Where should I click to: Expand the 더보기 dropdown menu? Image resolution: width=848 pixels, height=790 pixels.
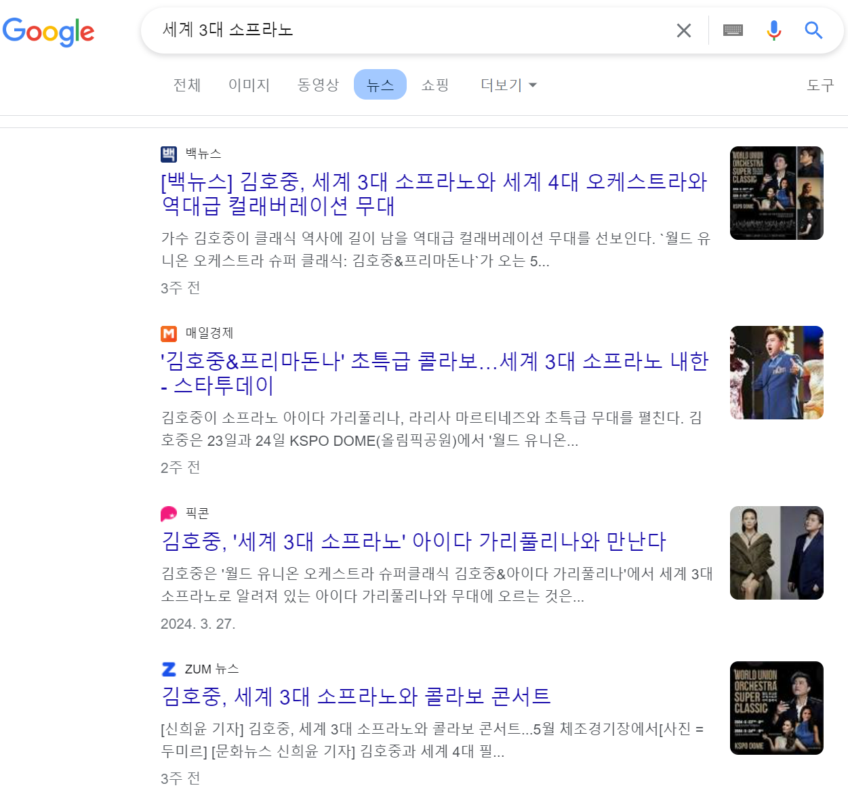coord(508,85)
